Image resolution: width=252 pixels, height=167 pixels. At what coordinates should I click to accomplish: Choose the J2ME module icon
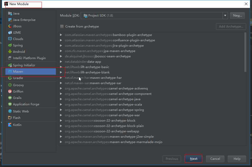10,33
